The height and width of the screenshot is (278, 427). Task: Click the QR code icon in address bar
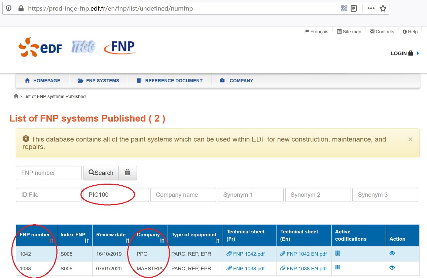click(x=344, y=8)
